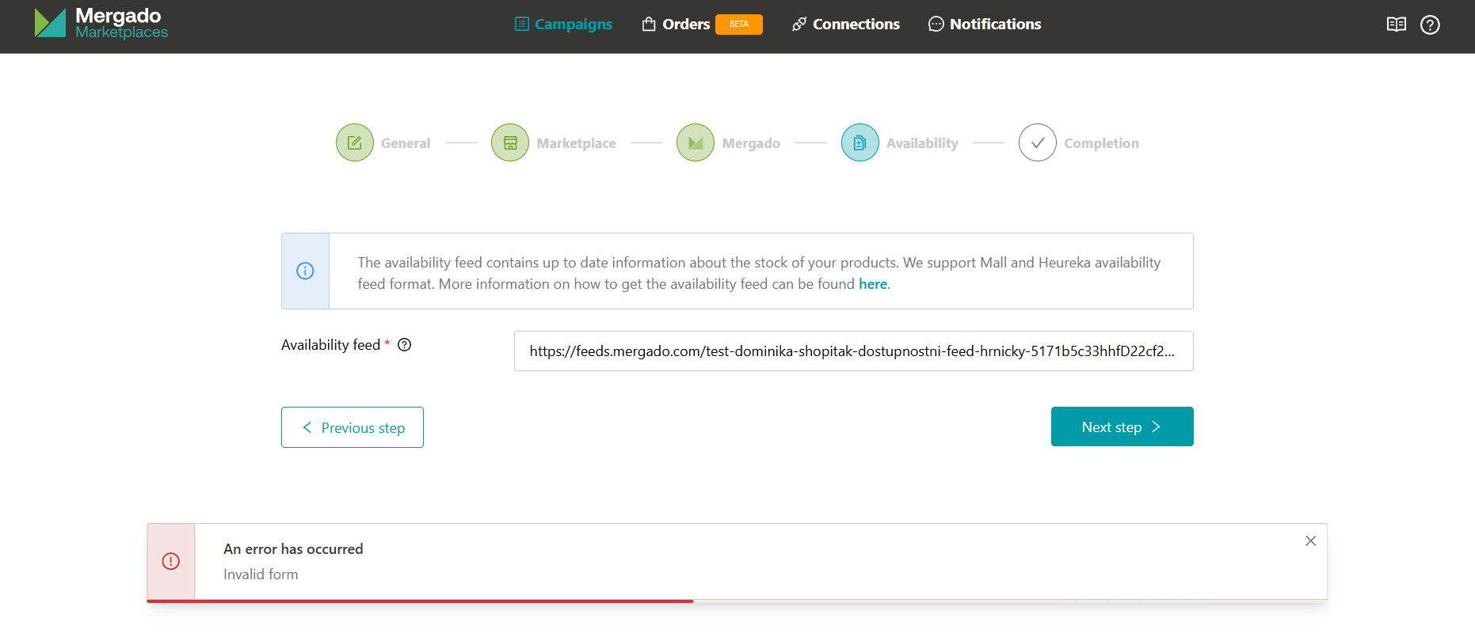1475x637 pixels.
Task: Click the Mergado Marketplaces logo
Action: tap(101, 24)
